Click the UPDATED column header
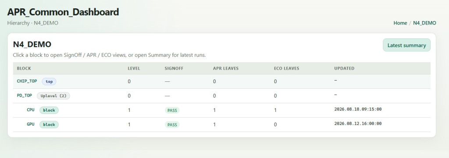The image size is (449, 158). coord(344,69)
